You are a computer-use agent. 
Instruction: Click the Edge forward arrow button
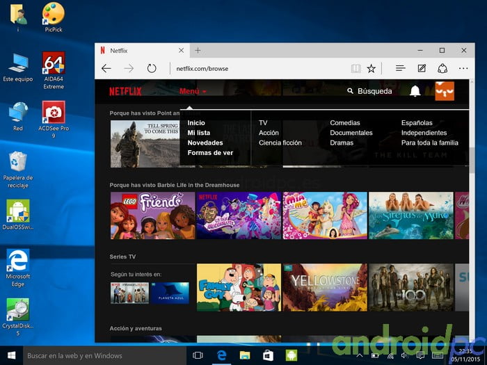pyautogui.click(x=129, y=68)
